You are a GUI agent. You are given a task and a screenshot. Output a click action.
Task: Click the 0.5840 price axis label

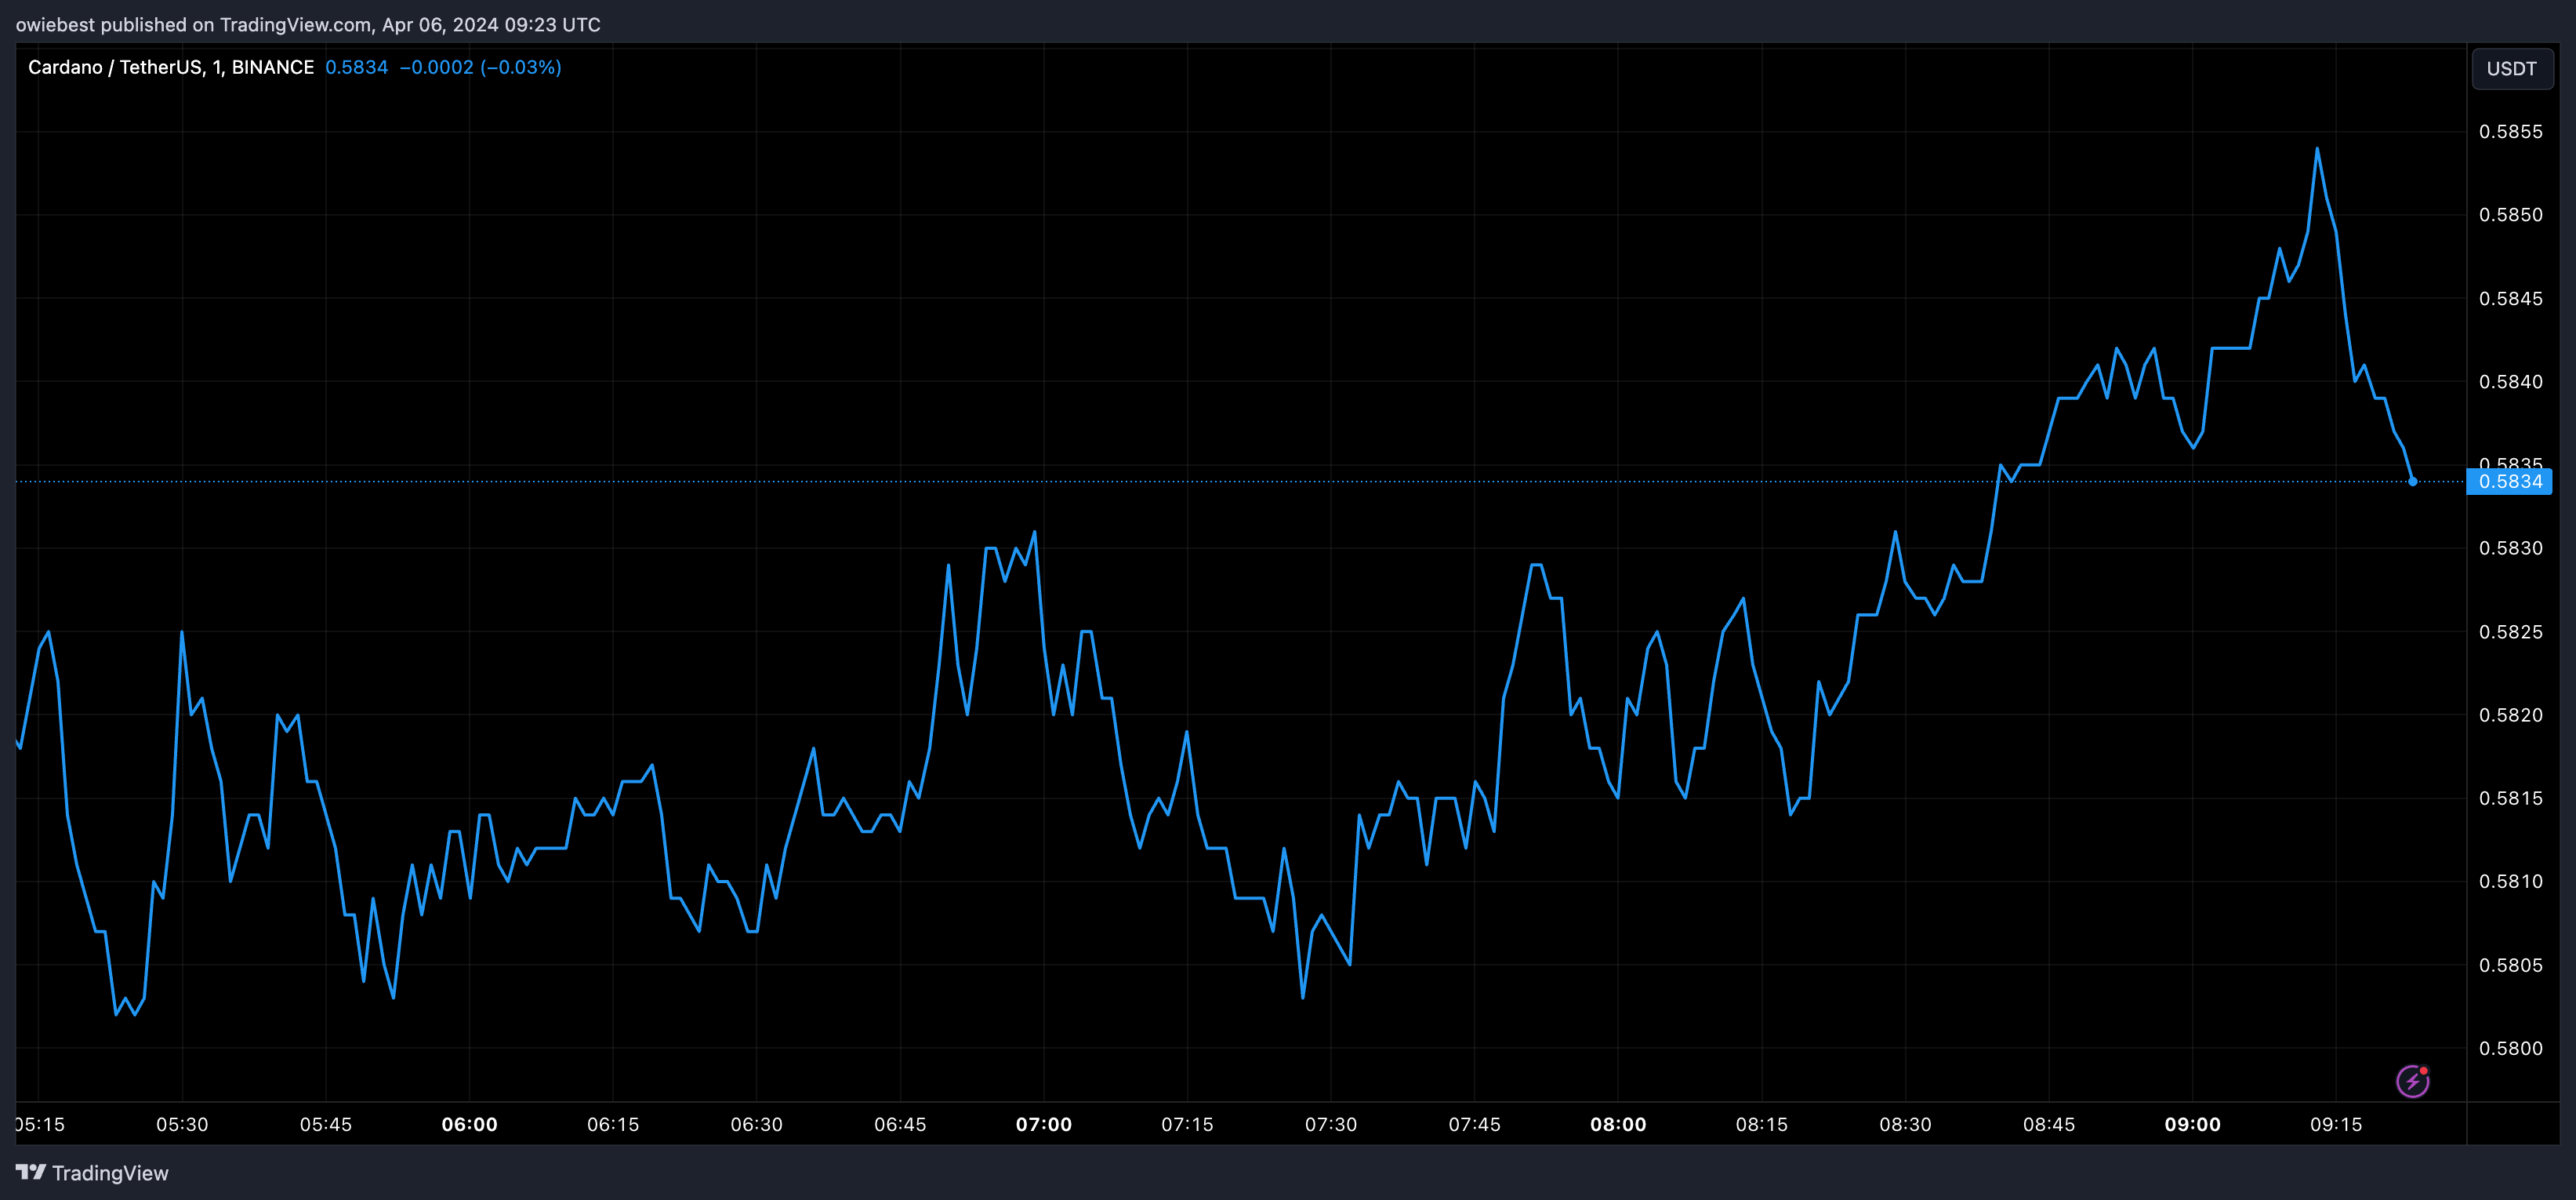pos(2510,381)
